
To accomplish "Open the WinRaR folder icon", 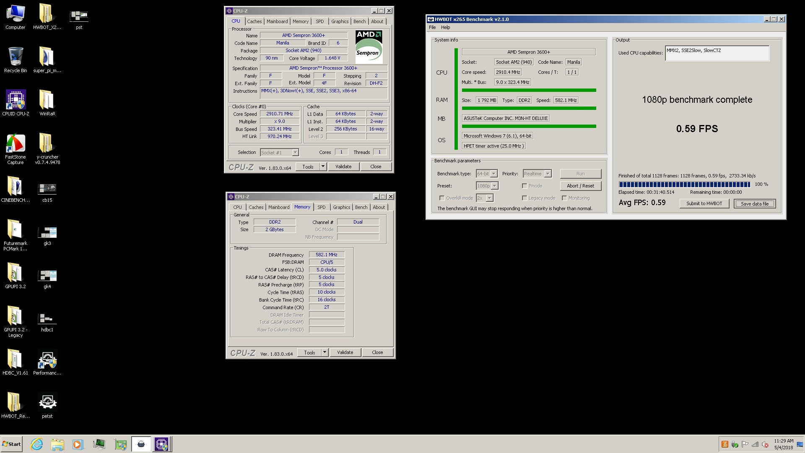I will pos(47,103).
